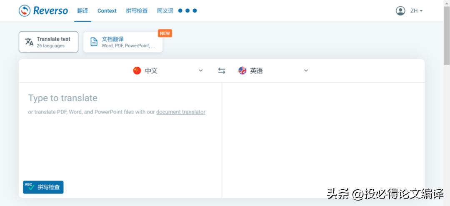Open the 中文 source language dropdown
The image size is (450, 206).
[168, 70]
